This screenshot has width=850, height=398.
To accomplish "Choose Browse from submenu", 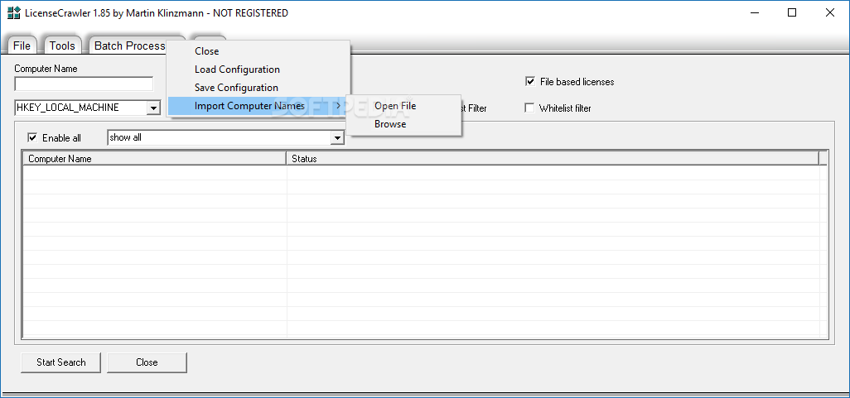I will pyautogui.click(x=403, y=124).
